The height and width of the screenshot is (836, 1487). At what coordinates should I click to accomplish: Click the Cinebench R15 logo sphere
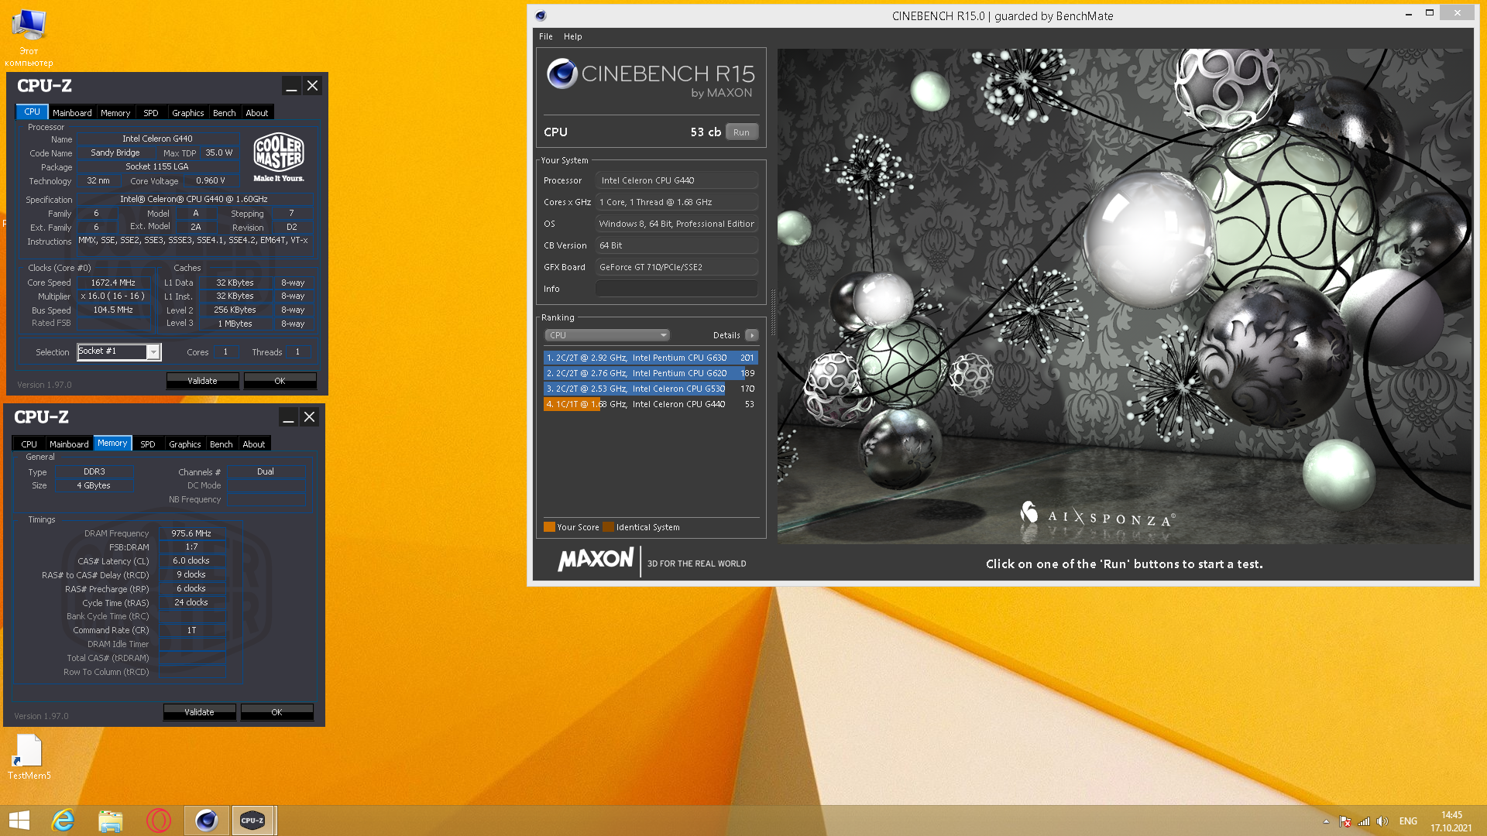562,74
